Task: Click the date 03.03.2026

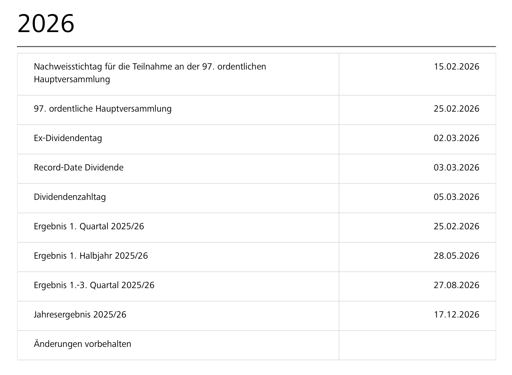Action: [456, 167]
